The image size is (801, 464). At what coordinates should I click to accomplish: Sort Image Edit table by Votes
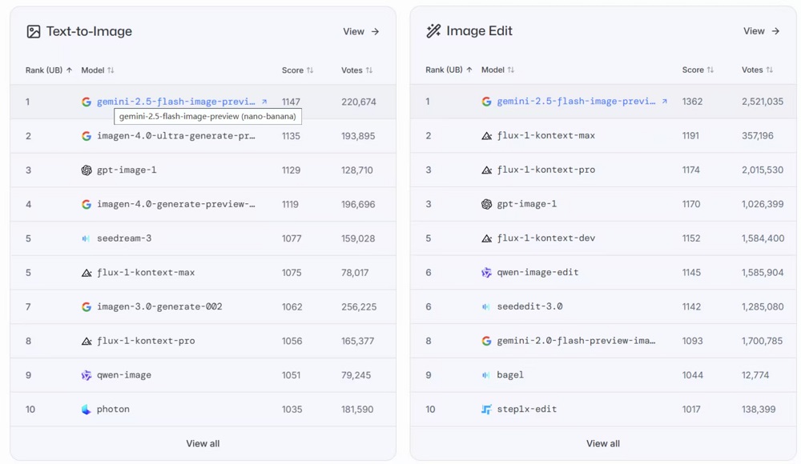757,70
